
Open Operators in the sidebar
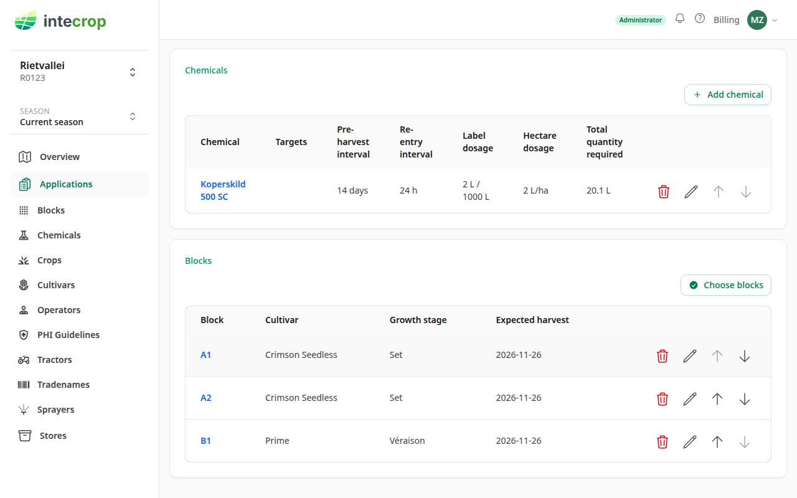[79, 310]
